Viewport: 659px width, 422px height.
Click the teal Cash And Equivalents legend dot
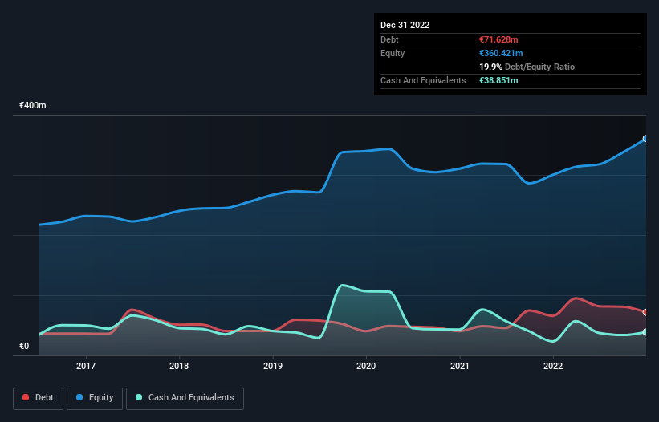coord(139,397)
